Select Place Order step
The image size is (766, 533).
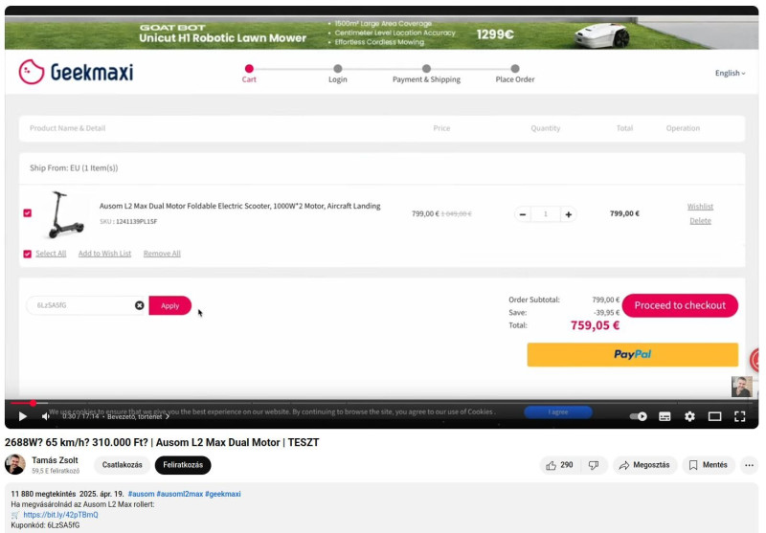click(515, 74)
